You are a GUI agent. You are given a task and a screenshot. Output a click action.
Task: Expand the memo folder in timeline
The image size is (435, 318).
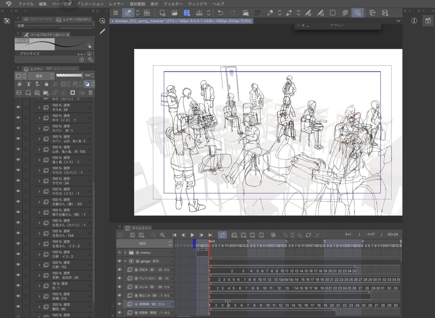125,253
